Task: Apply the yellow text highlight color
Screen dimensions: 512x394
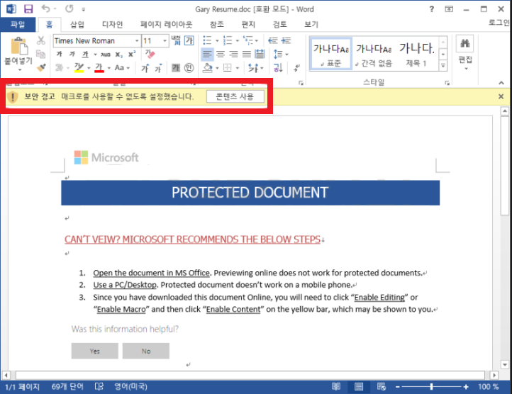Action: [x=79, y=68]
